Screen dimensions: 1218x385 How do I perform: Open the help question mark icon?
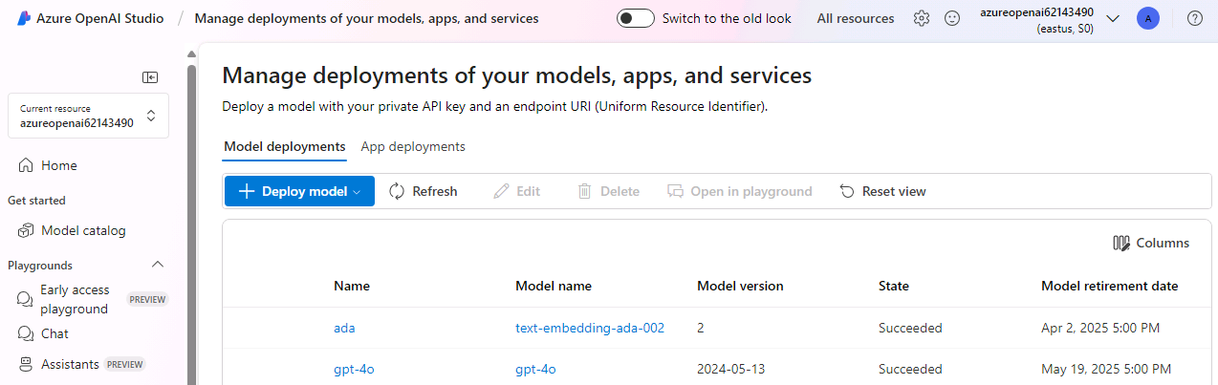click(x=1195, y=18)
